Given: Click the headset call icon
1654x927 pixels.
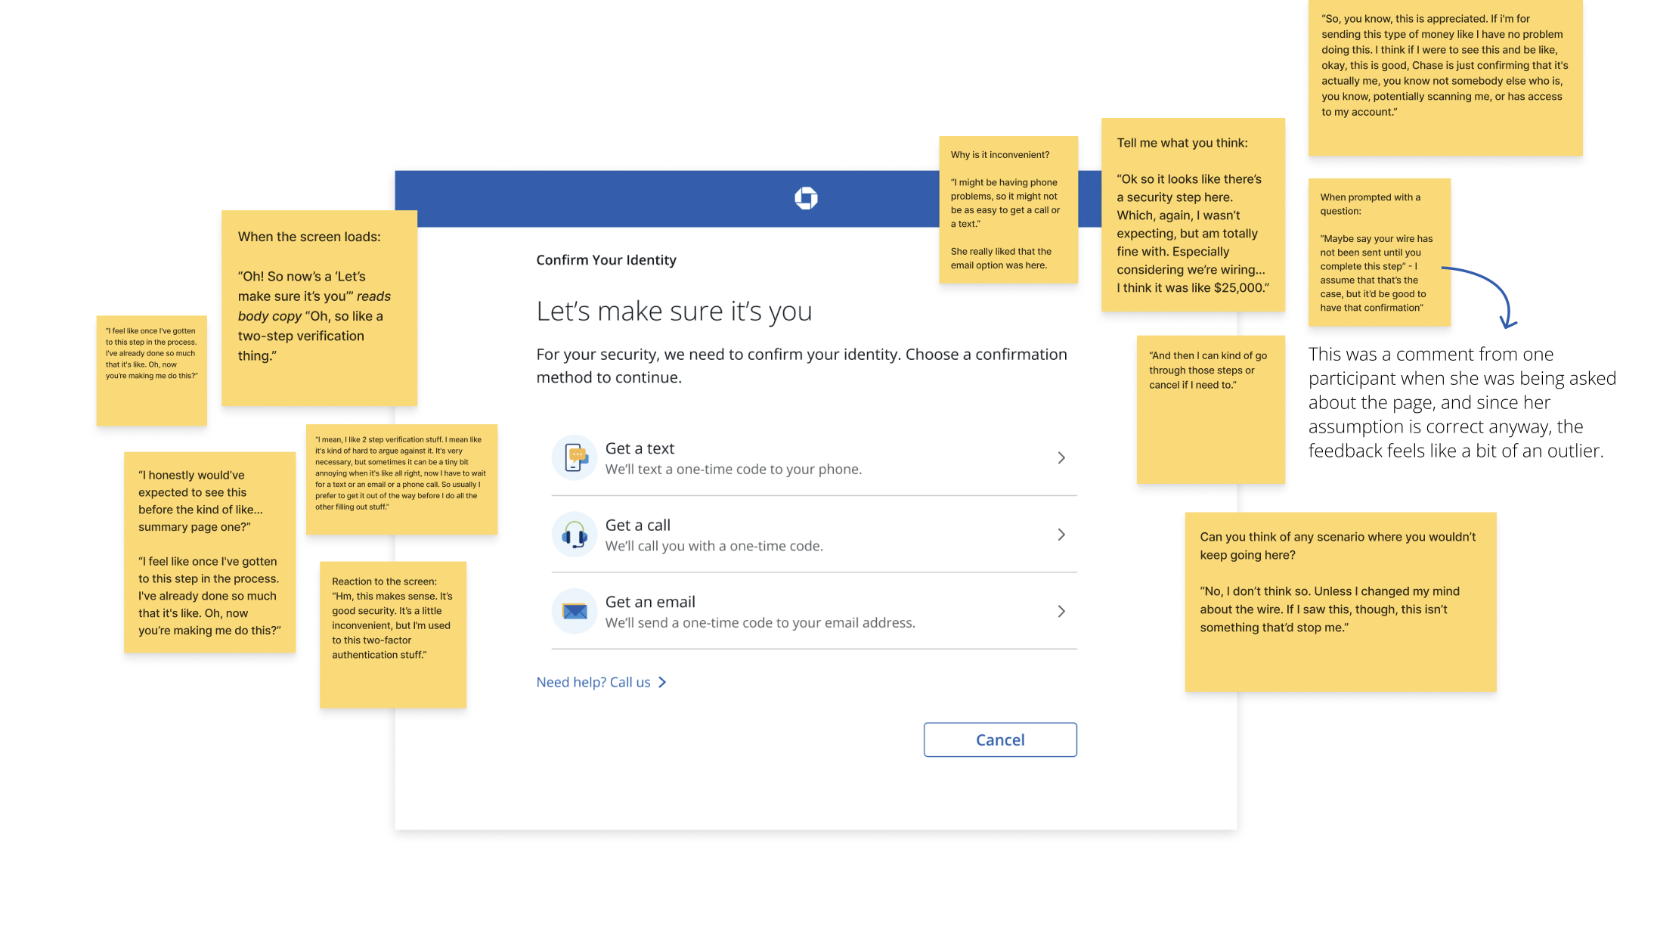Looking at the screenshot, I should click(x=575, y=535).
